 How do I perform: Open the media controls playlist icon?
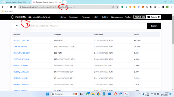point(155,7)
